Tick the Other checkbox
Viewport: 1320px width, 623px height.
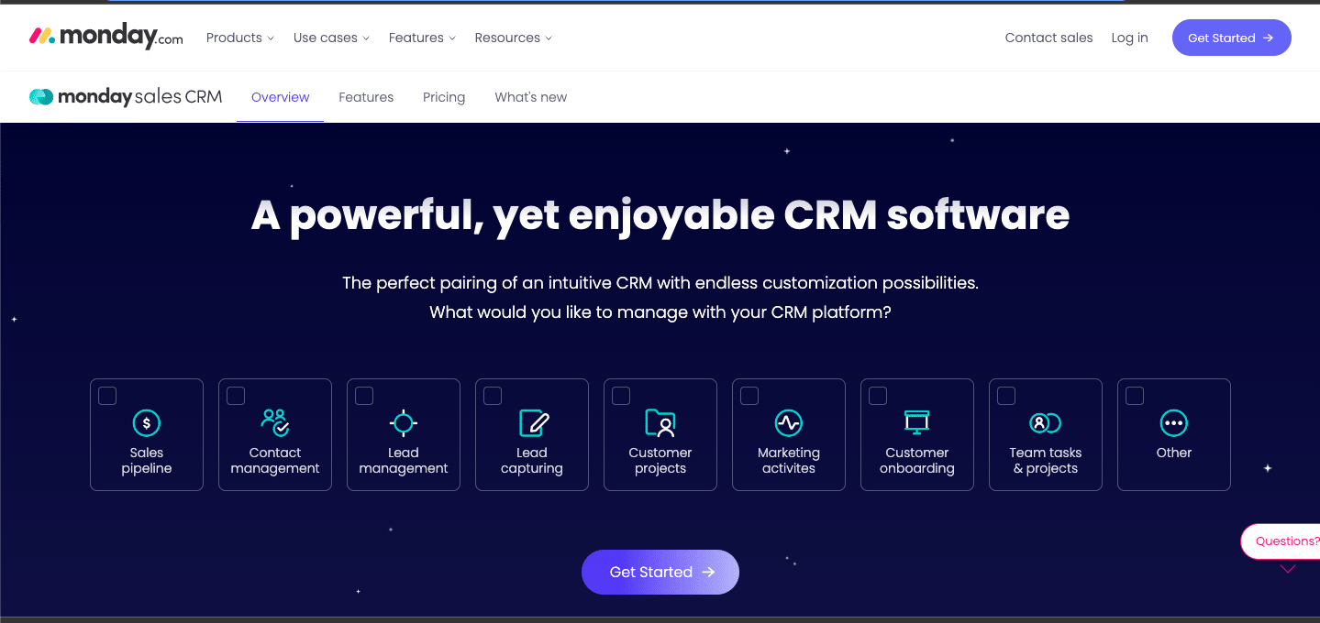[x=1135, y=396]
